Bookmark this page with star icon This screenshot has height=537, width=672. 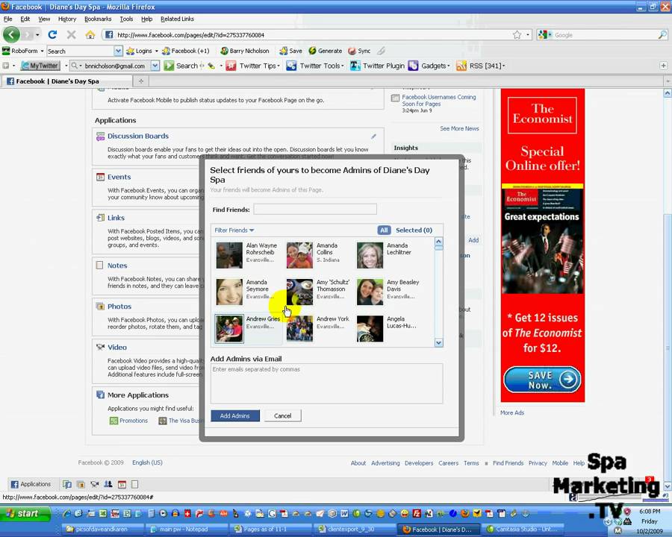tap(517, 35)
